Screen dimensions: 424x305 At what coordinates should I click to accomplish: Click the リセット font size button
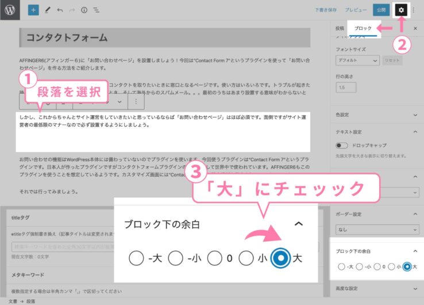392,60
